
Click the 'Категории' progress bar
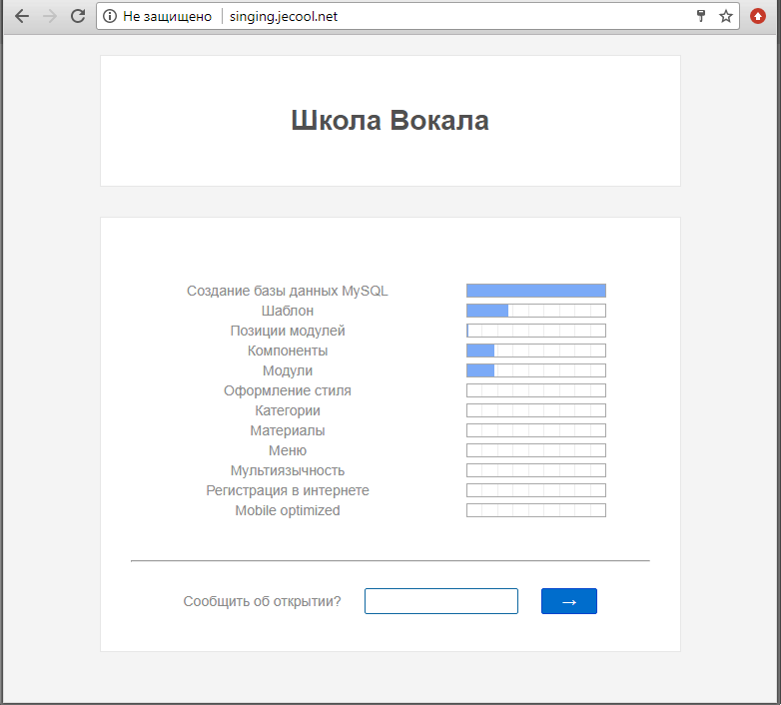[x=536, y=410]
